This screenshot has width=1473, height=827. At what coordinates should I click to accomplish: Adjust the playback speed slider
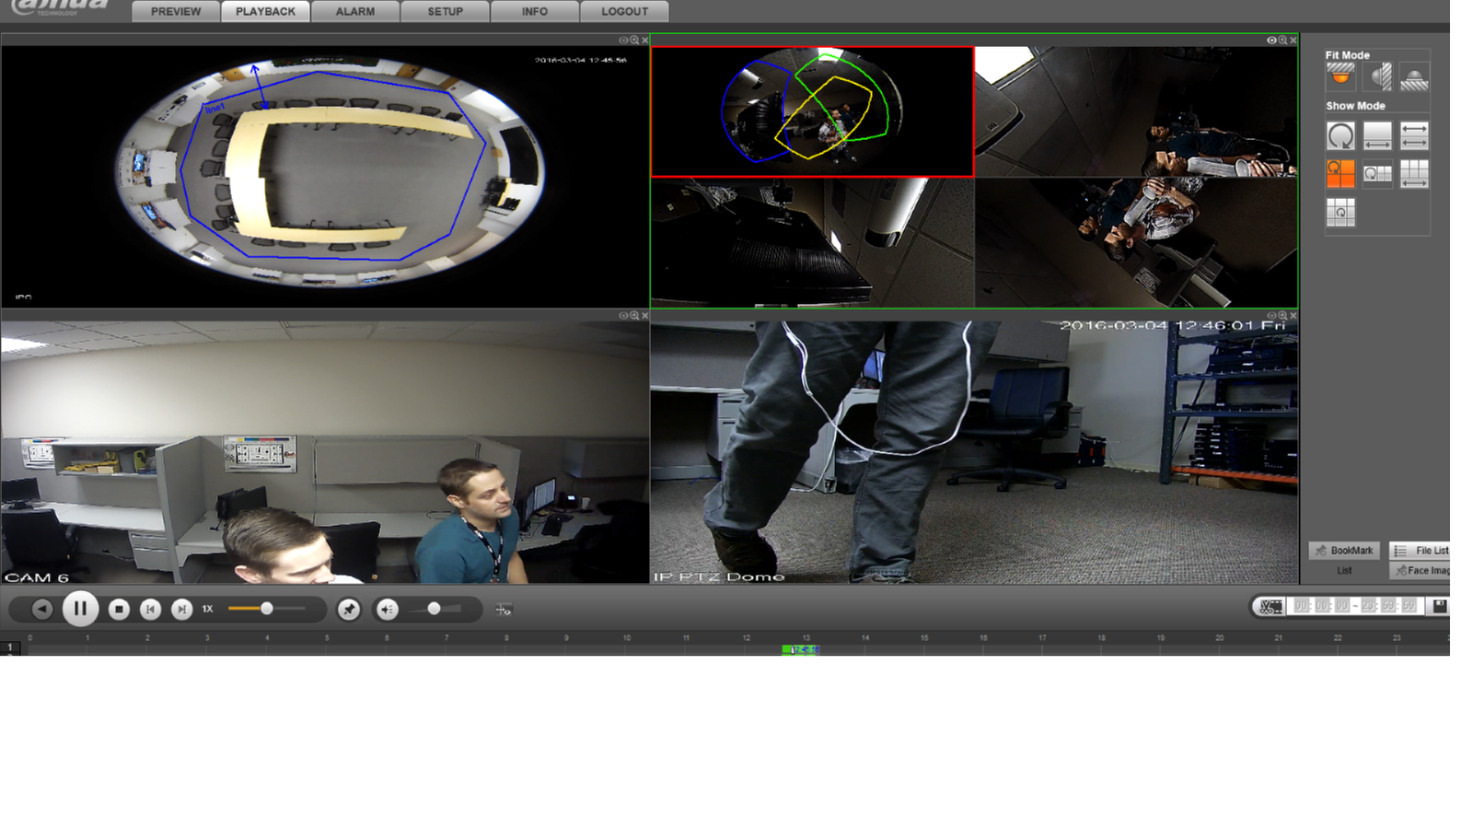(x=267, y=609)
